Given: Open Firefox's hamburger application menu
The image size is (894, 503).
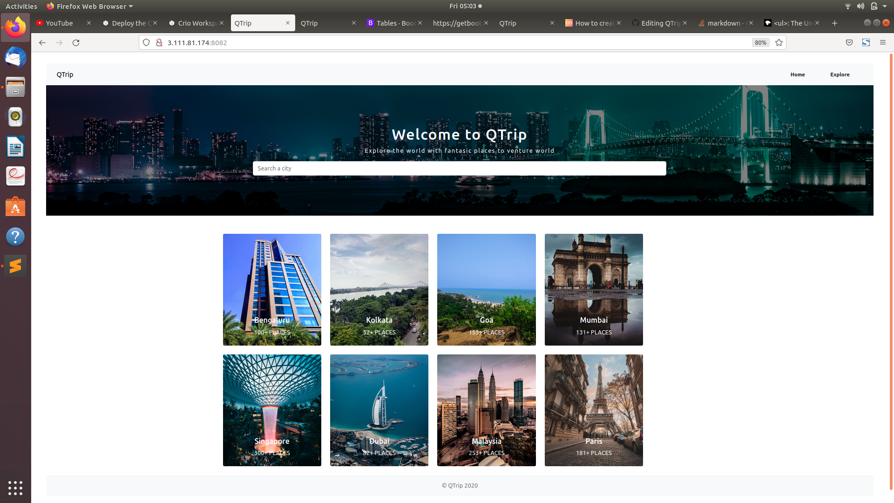Looking at the screenshot, I should tap(883, 42).
